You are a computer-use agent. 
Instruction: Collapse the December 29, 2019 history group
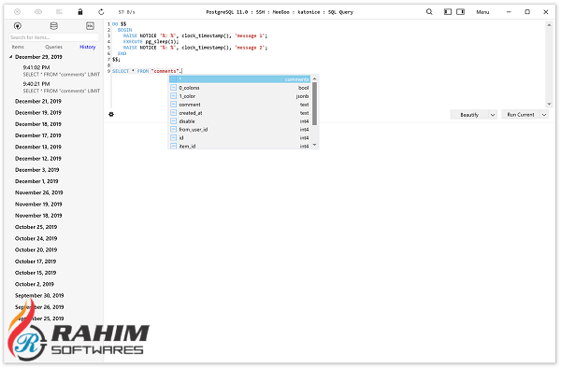click(11, 57)
